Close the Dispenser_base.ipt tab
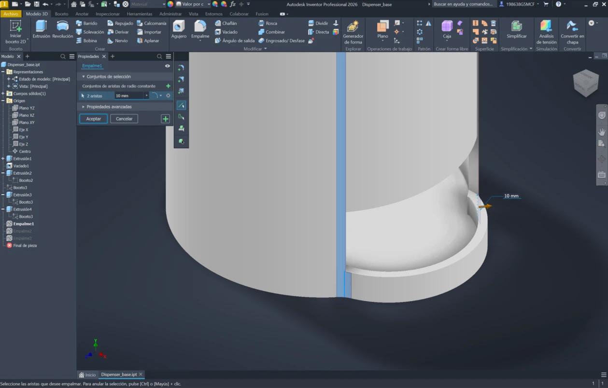This screenshot has width=608, height=388. pyautogui.click(x=141, y=374)
